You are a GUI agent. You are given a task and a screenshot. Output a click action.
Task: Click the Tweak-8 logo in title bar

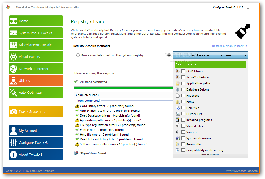click(8, 7)
